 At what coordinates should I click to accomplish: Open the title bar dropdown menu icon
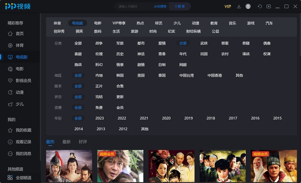(x=269, y=6)
